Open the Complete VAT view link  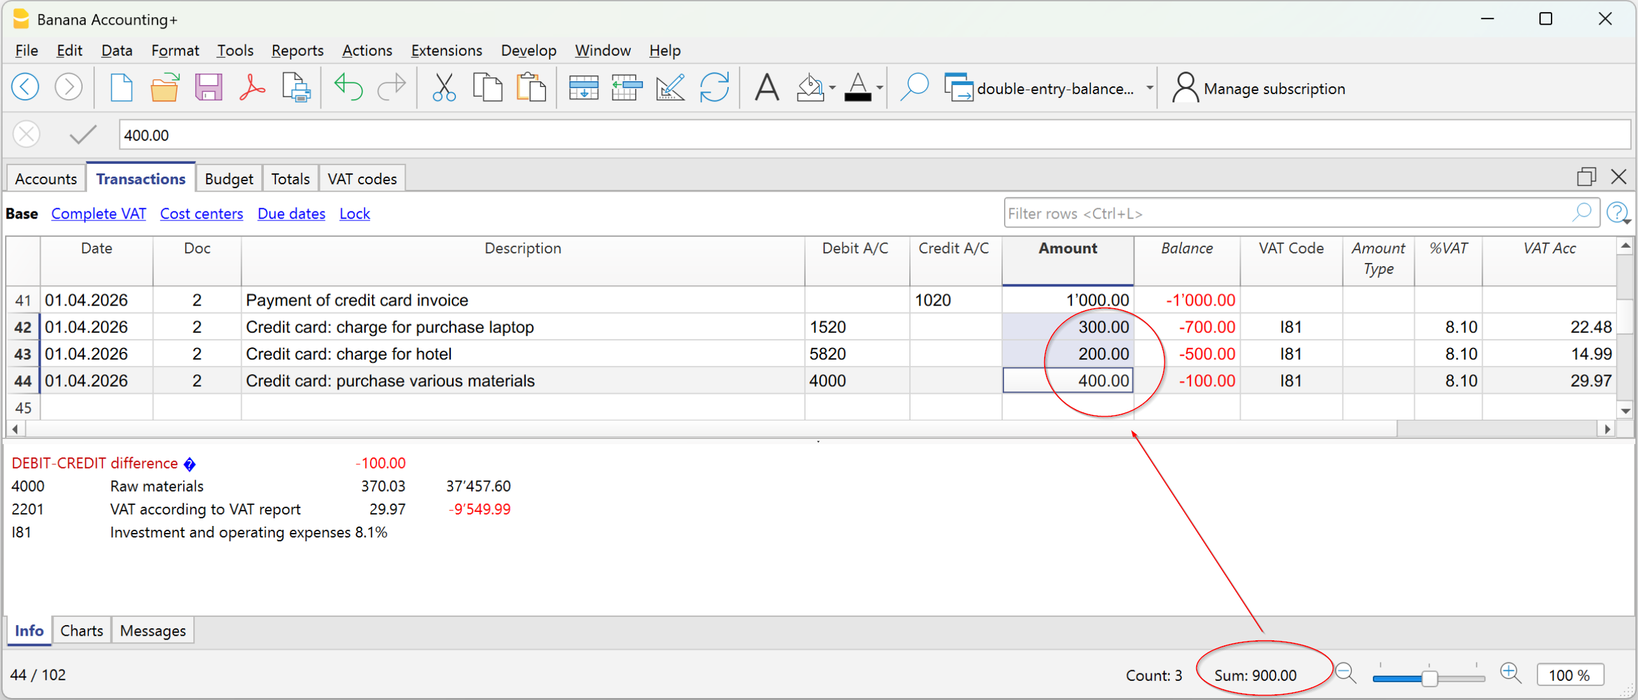pyautogui.click(x=99, y=213)
